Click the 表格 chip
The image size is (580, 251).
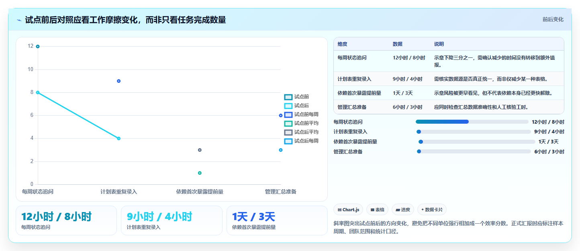[377, 210]
